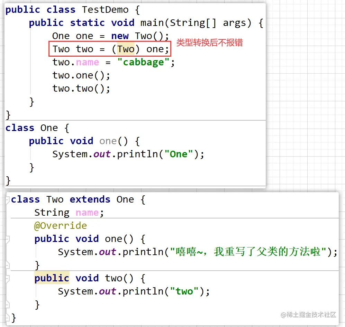Click the variable 'two' in 'Two two = (Two) one;'
The width and height of the screenshot is (345, 327).
84,49
